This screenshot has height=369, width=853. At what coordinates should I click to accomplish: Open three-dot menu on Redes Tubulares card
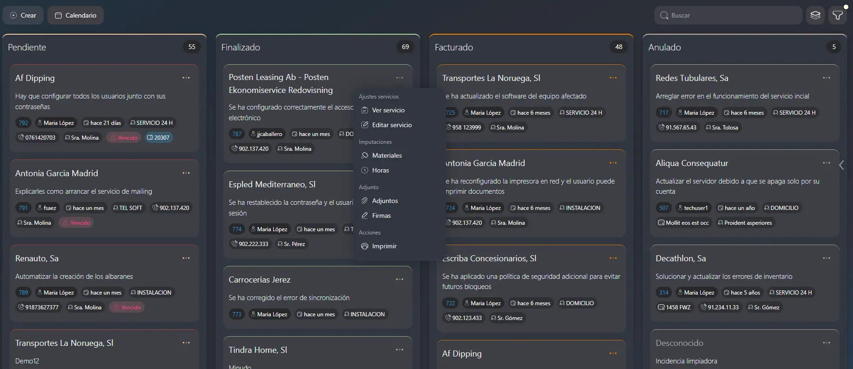click(827, 78)
